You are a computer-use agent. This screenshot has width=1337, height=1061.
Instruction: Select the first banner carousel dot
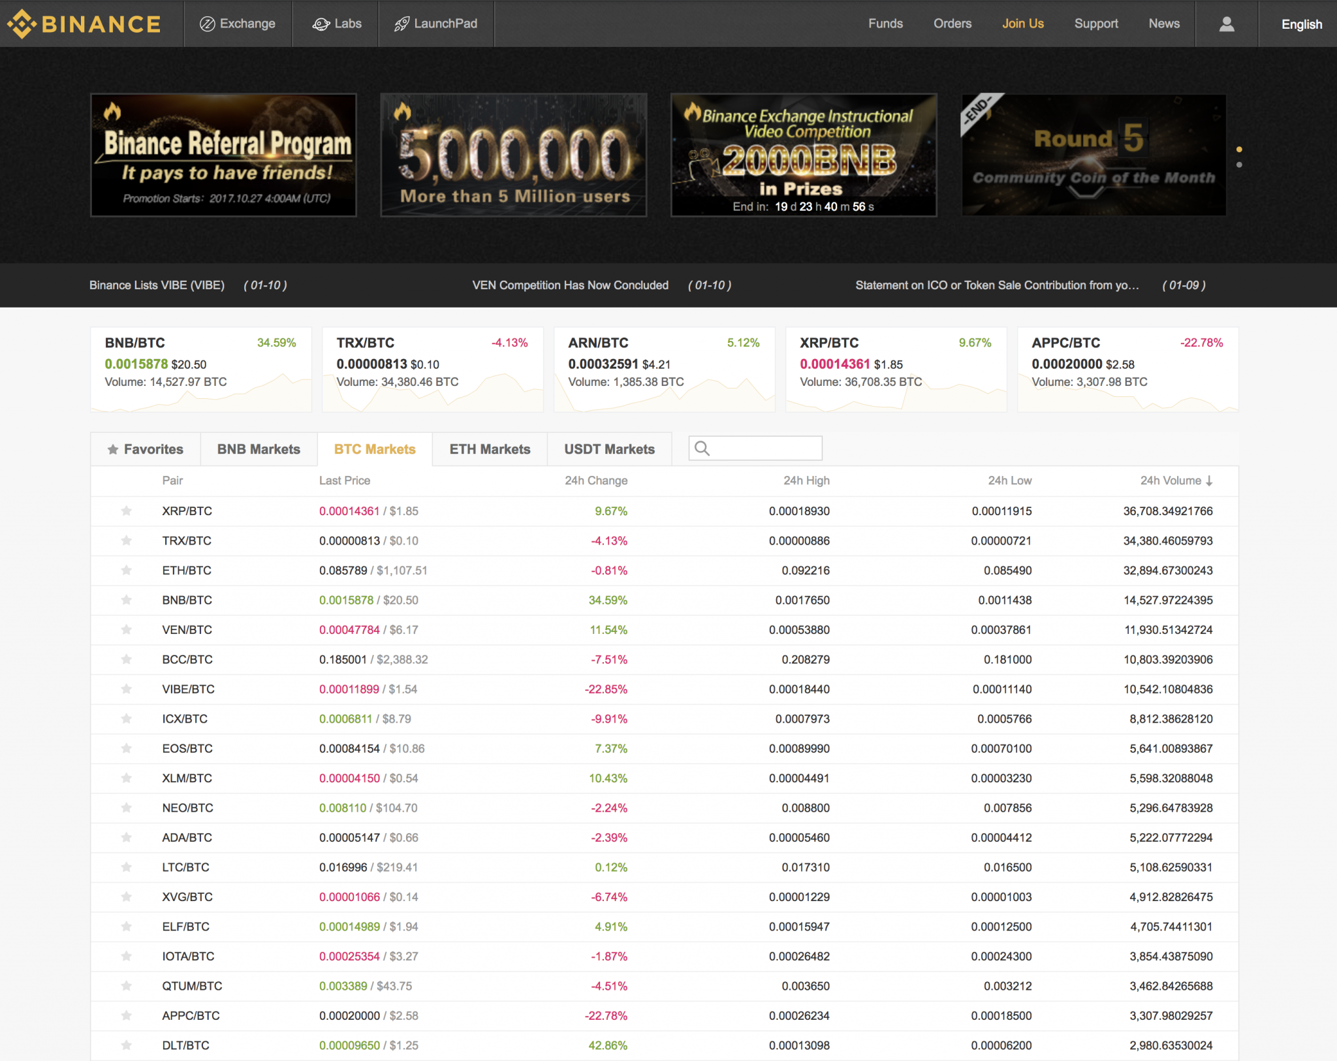[x=1239, y=150]
